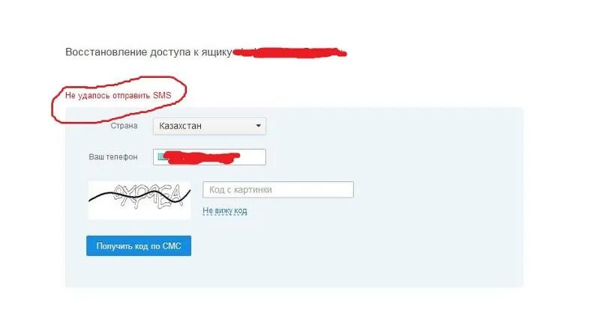Click the redacted mailbox address in heading
Screen dimensions: 600x318
[289, 53]
